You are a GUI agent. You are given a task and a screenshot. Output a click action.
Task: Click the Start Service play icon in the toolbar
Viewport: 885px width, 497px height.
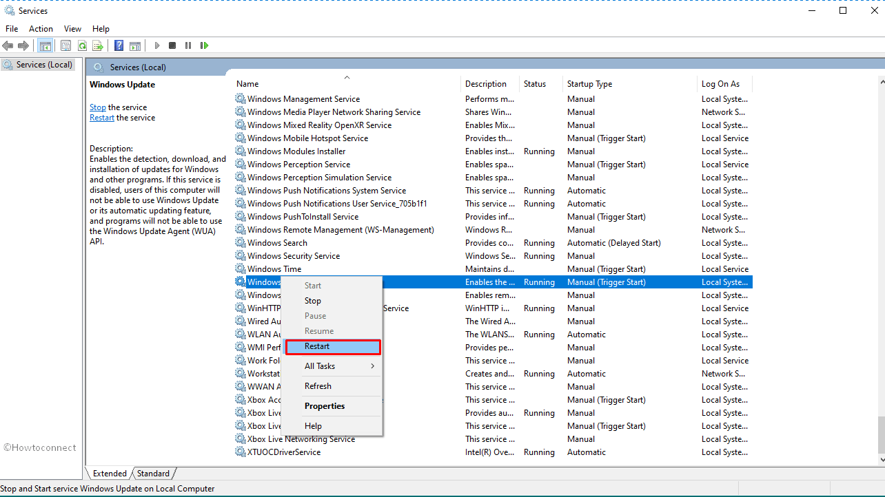tap(157, 45)
